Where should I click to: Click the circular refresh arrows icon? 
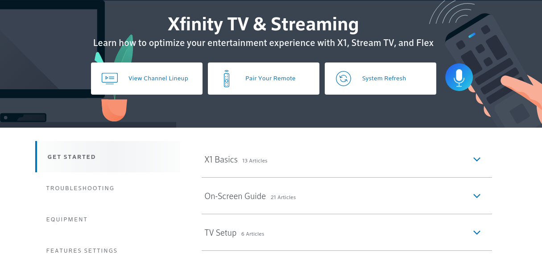[x=343, y=78]
